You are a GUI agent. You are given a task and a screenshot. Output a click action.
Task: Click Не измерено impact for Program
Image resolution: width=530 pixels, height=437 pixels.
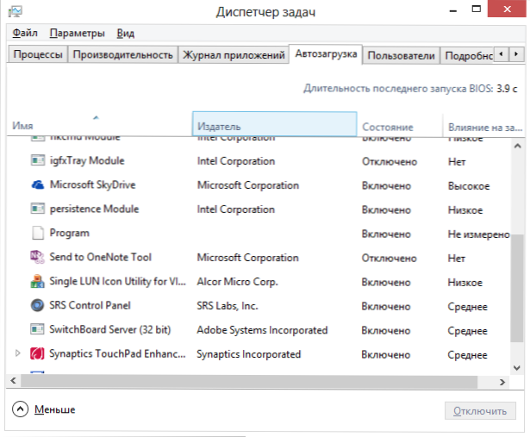point(478,234)
